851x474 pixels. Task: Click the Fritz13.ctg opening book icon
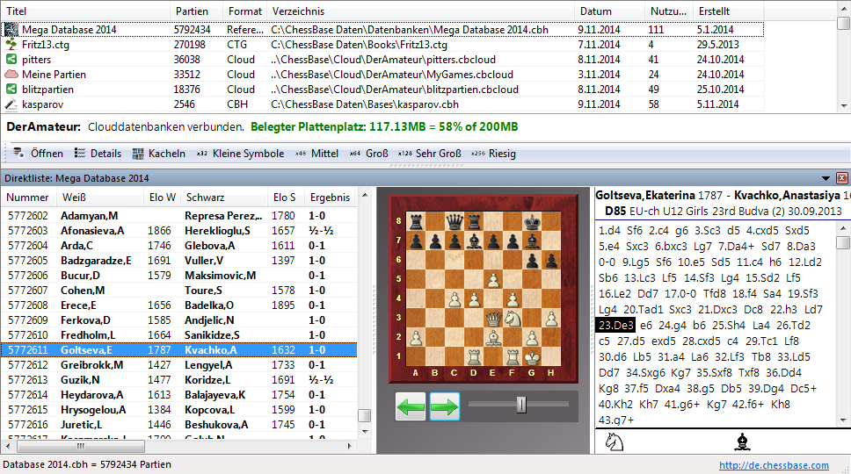(11, 45)
